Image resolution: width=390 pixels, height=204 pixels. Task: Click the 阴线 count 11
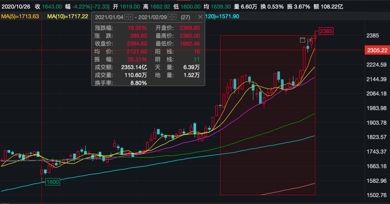click(x=197, y=59)
